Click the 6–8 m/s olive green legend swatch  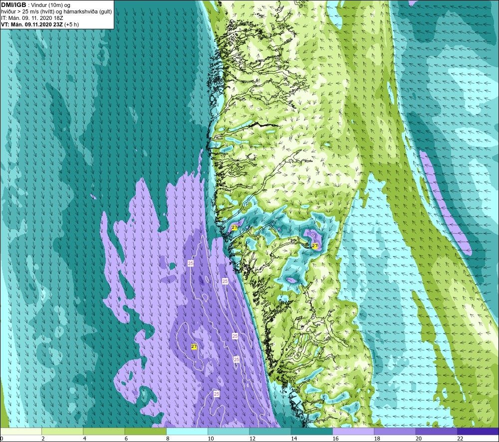click(145, 431)
